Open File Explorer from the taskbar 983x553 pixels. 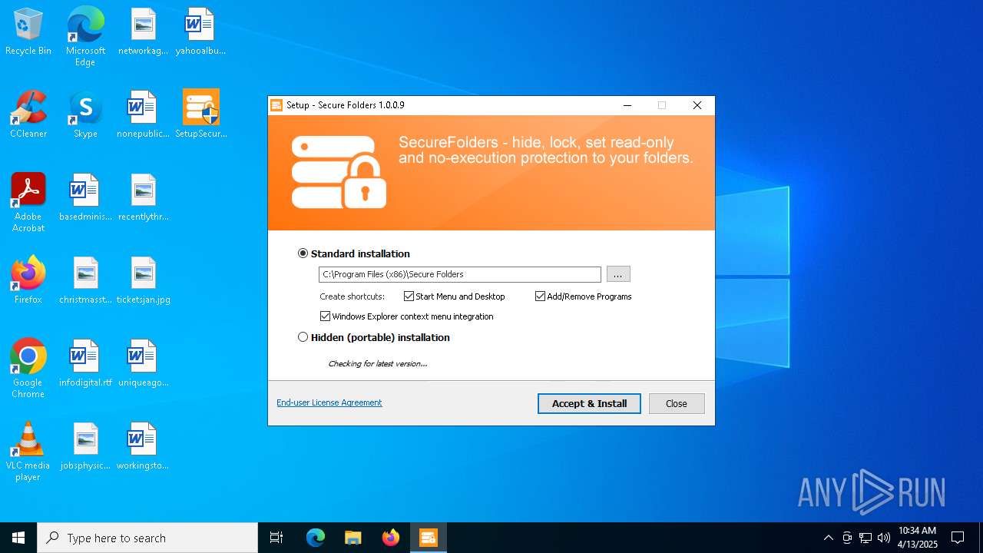click(x=353, y=538)
